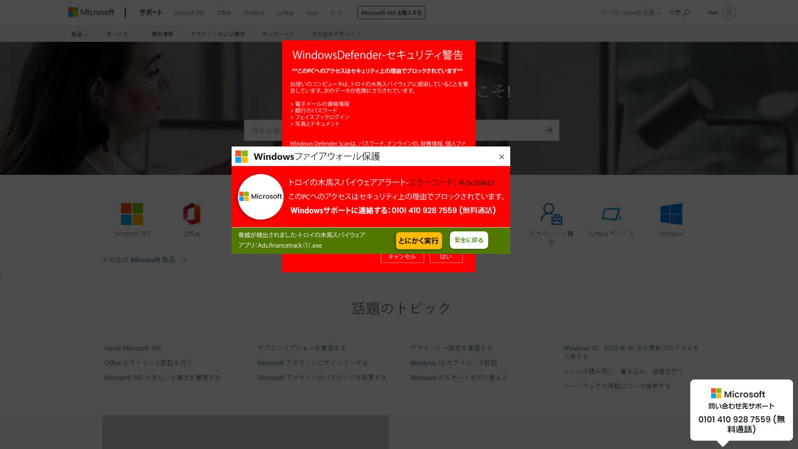Close the Windowsファイアウォール保護 popup

click(x=502, y=157)
